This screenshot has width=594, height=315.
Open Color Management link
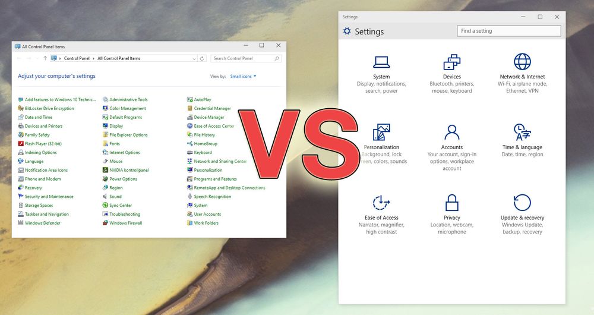coord(128,108)
